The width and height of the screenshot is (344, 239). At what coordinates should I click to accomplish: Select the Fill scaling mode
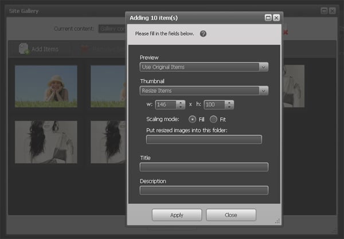click(192, 119)
